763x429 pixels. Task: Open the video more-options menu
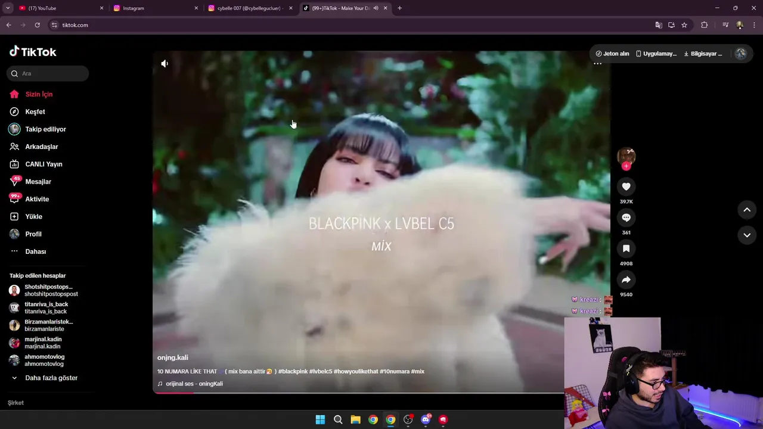click(597, 63)
